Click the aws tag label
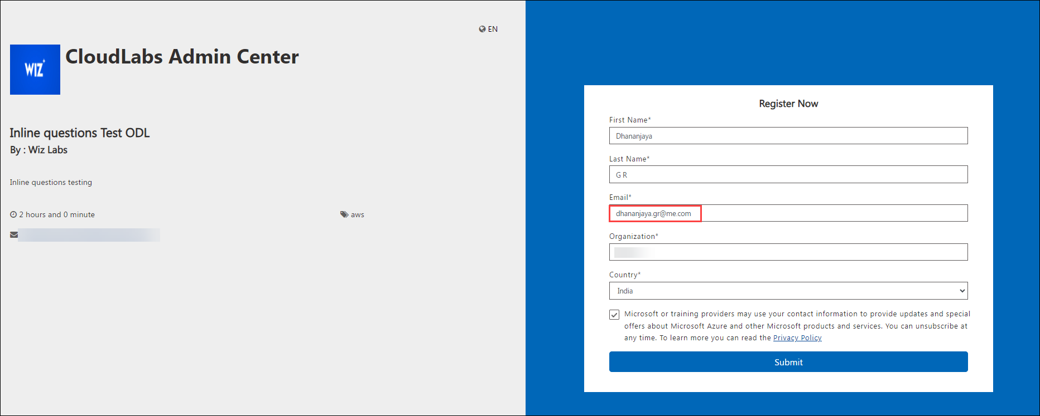 tap(358, 215)
